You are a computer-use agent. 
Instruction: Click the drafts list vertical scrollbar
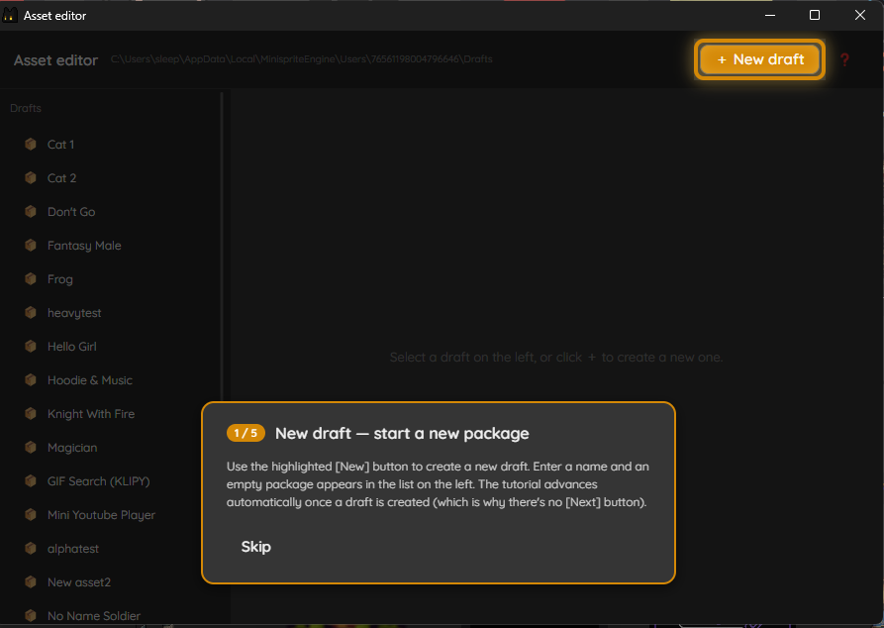(x=222, y=246)
